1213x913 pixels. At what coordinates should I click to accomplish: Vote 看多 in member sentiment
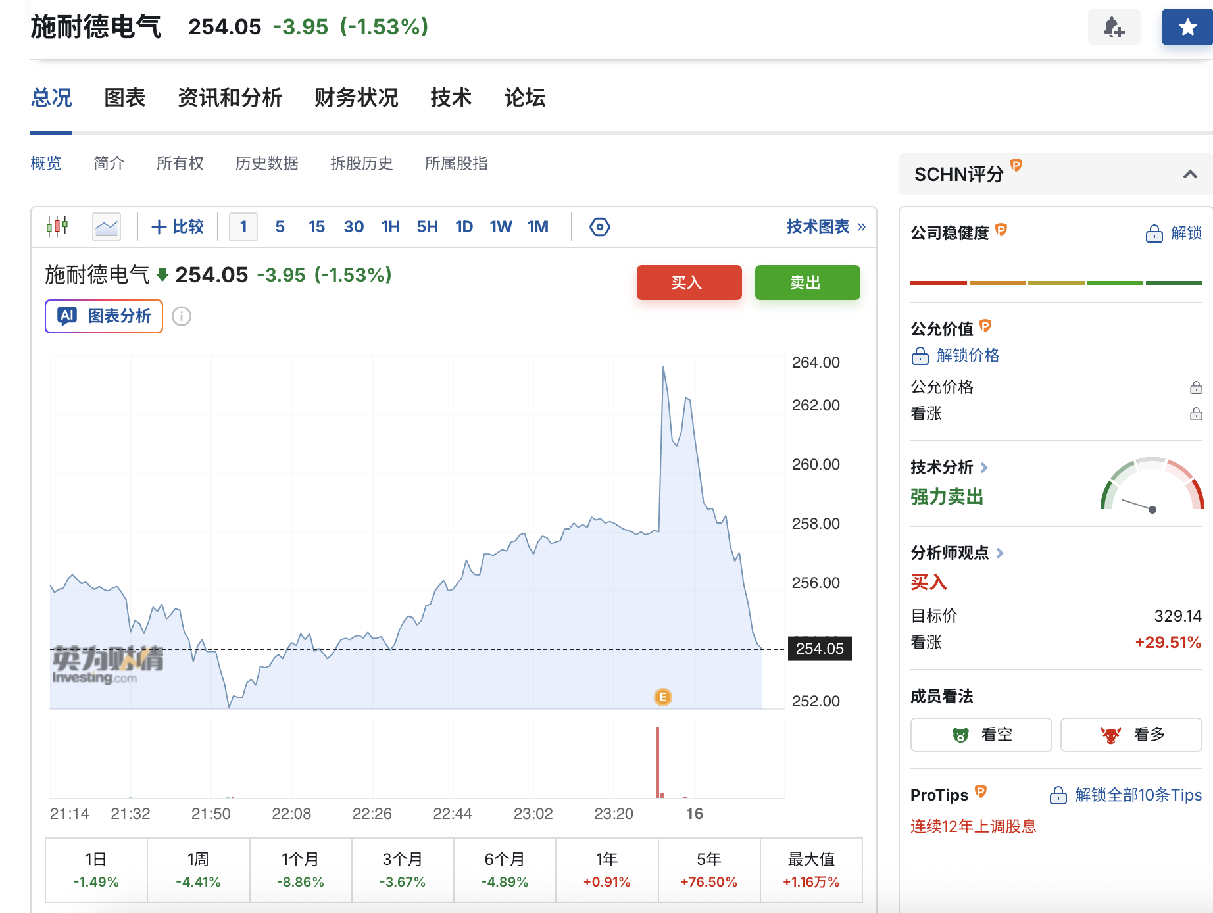coord(1131,735)
